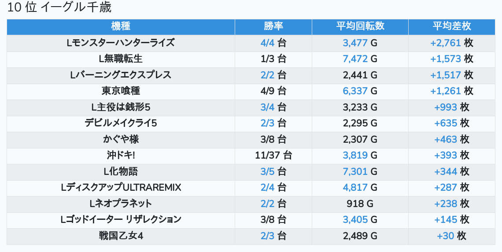Click the L主役は銭形5 entry
Viewport: 502px width, 252px height.
pos(121,107)
